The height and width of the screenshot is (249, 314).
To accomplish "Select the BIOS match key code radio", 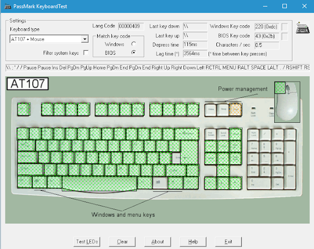I will [x=133, y=52].
